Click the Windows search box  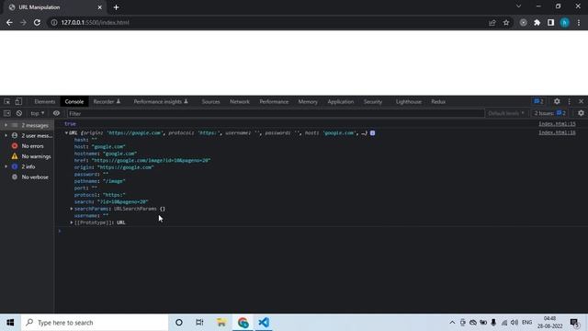pyautogui.click(x=95, y=323)
